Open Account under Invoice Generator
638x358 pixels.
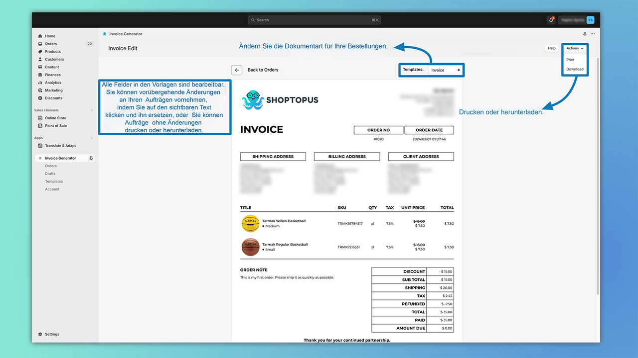52,189
